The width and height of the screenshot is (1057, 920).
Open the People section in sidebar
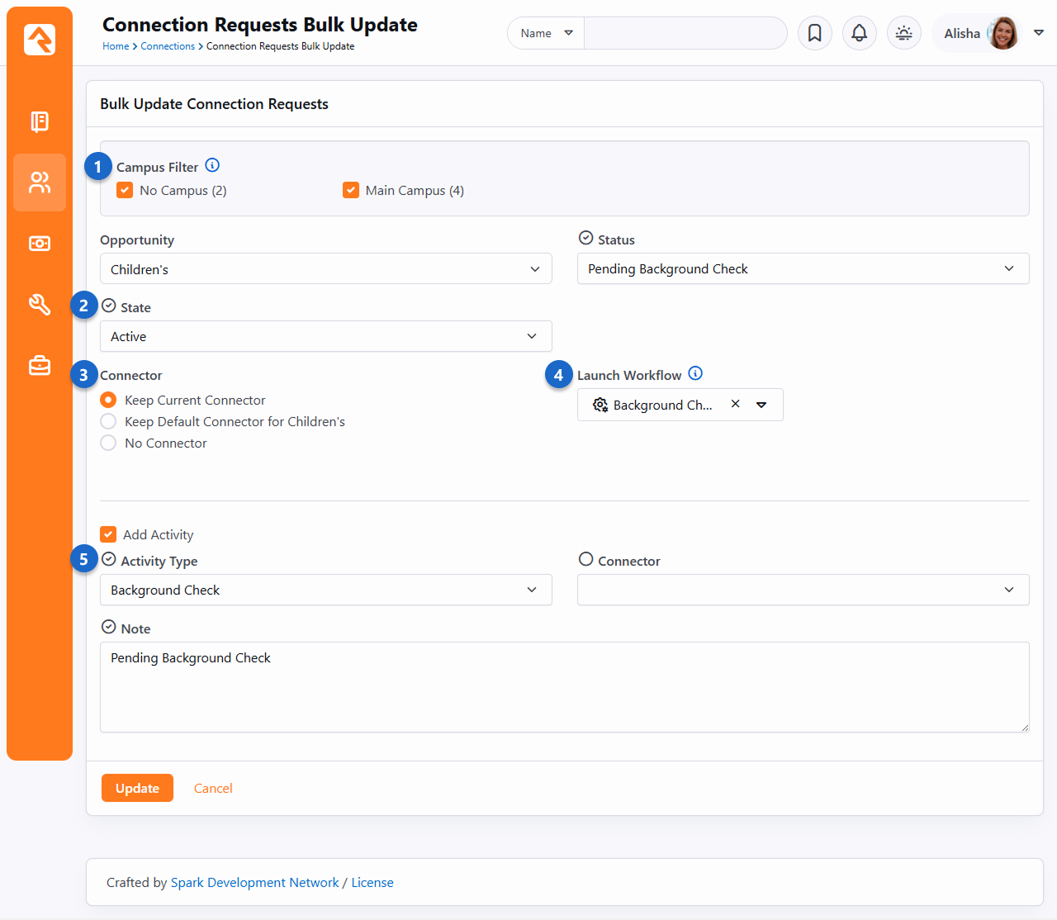tap(40, 183)
